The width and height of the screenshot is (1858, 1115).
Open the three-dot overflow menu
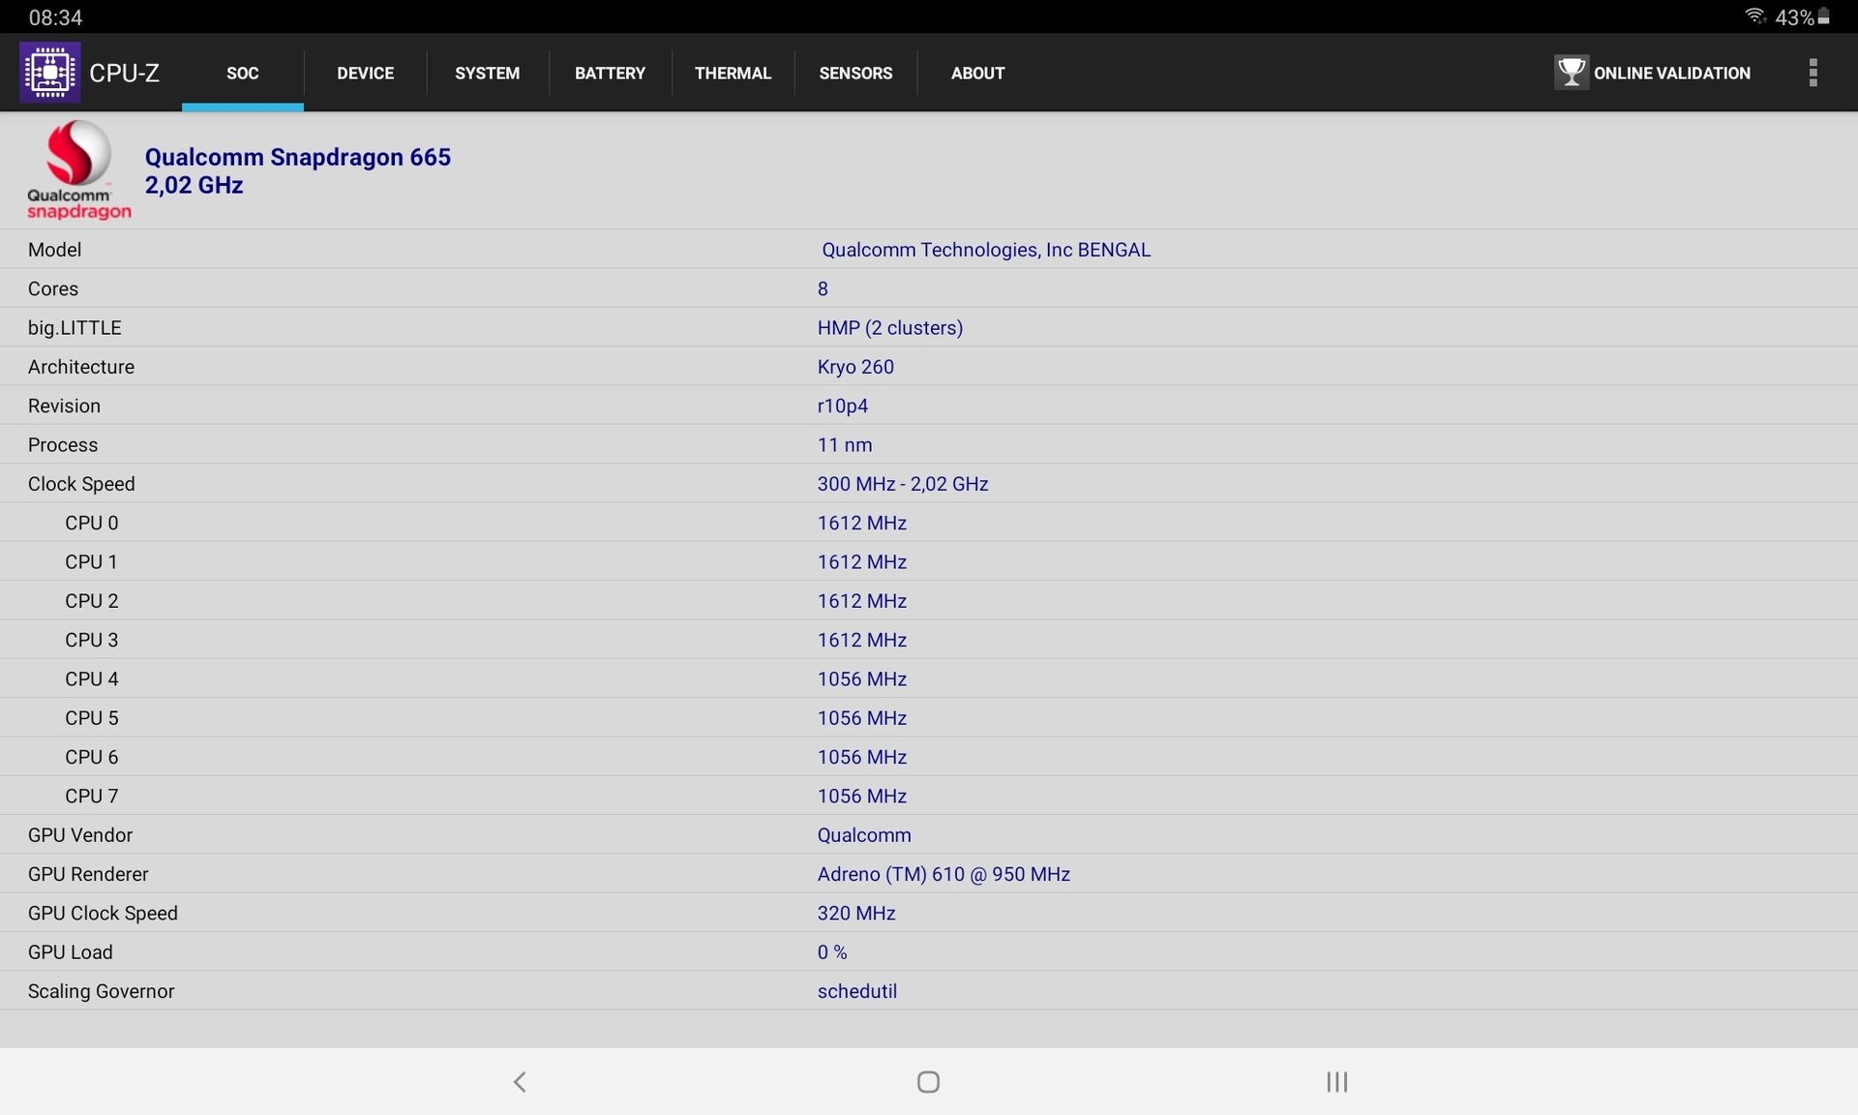[1813, 73]
